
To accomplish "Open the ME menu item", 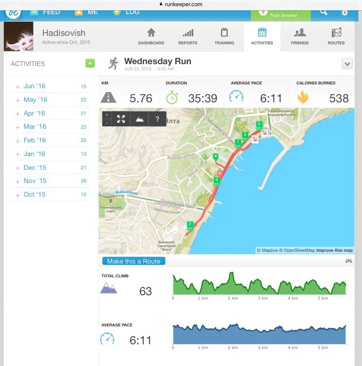I will tap(86, 12).
